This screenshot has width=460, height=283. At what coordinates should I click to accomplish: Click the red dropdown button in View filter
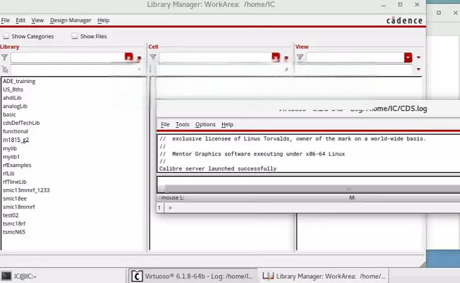pyautogui.click(x=408, y=57)
